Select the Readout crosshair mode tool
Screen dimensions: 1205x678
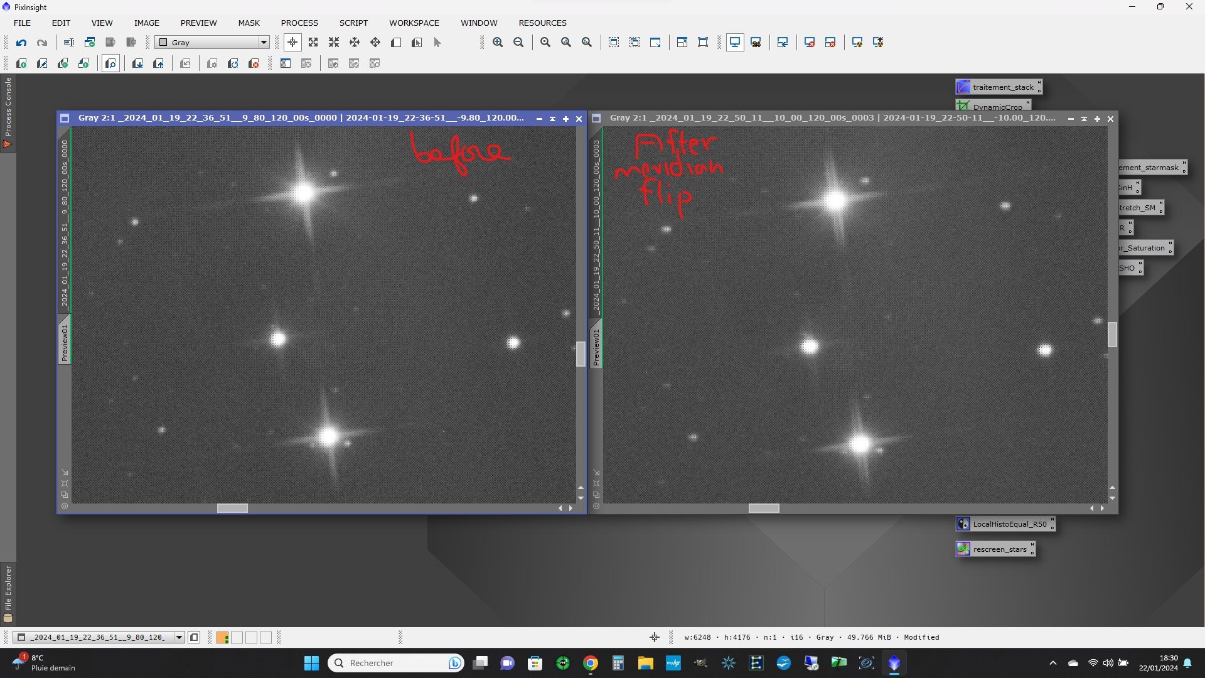pos(292,43)
